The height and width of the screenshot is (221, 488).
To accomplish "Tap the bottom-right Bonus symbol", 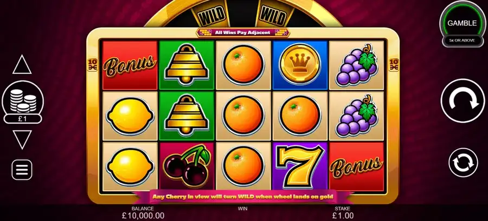I will coord(356,166).
